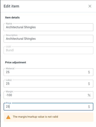Image resolution: width=96 pixels, height=127 pixels.
Task: Click the Margin field label
Action: (x=9, y=91)
